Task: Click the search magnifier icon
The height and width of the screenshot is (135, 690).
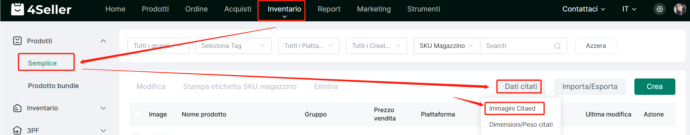Action: (x=557, y=46)
